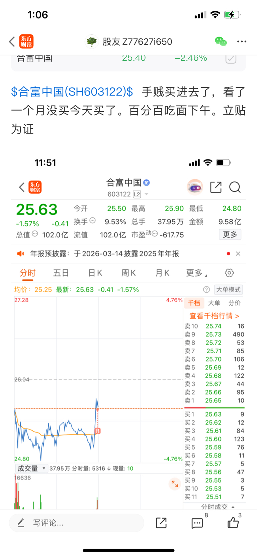257x557 pixels.
Task: Open the comments bubble icon with 8
Action: point(197,523)
